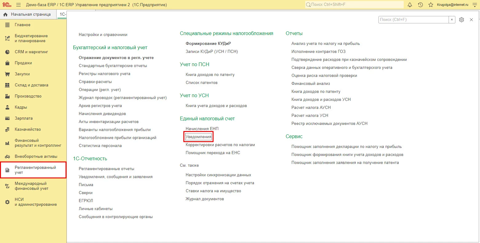Click the Казначейство coins icon

(x=8, y=129)
